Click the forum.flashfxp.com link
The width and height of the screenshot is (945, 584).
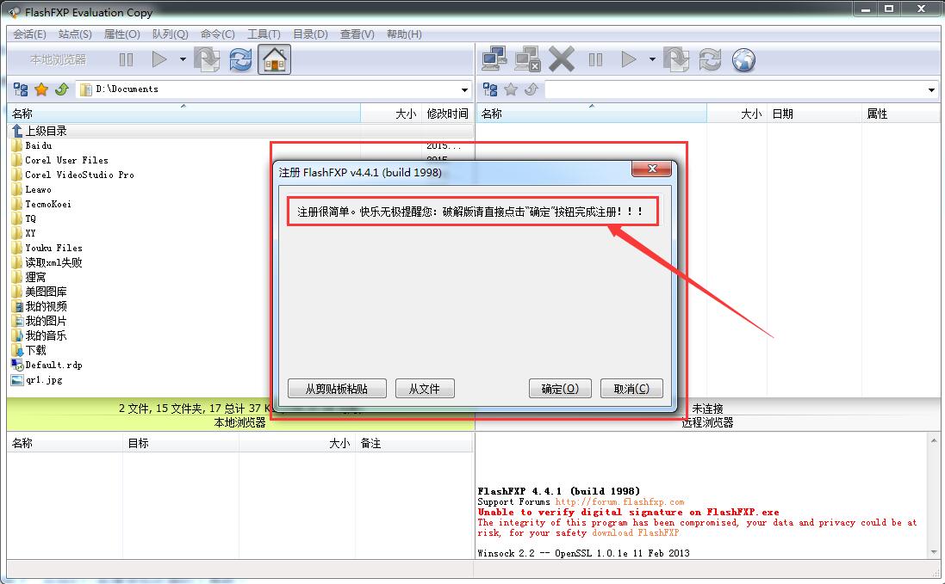pyautogui.click(x=619, y=501)
